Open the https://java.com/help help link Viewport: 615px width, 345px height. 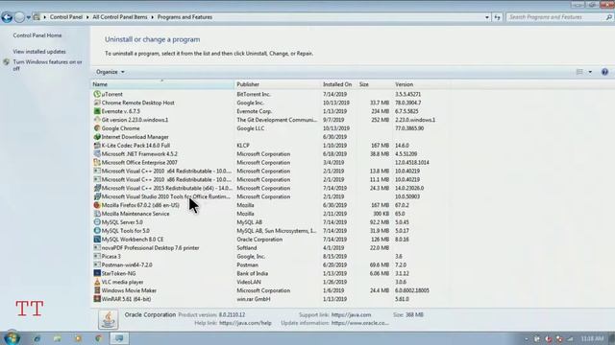(245, 323)
